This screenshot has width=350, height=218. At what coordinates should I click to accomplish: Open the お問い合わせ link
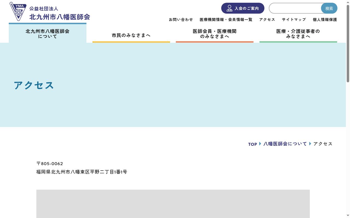coord(181,20)
